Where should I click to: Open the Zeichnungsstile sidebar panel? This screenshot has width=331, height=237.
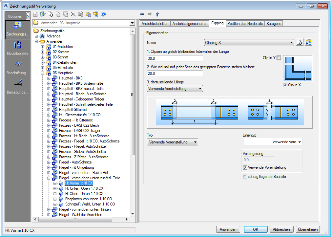tap(18, 29)
